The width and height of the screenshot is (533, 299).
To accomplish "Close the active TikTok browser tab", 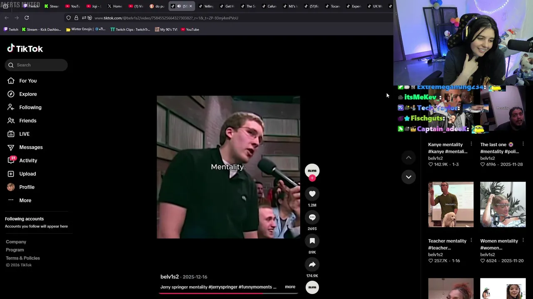I will [191, 6].
